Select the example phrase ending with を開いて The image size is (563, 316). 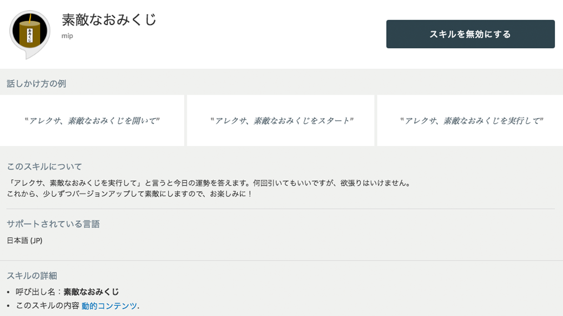click(x=92, y=121)
